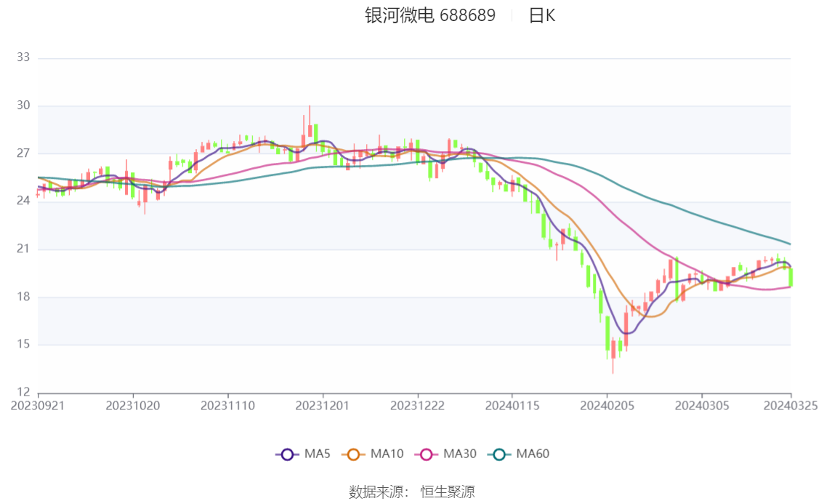Click the 30 price axis label

click(23, 105)
